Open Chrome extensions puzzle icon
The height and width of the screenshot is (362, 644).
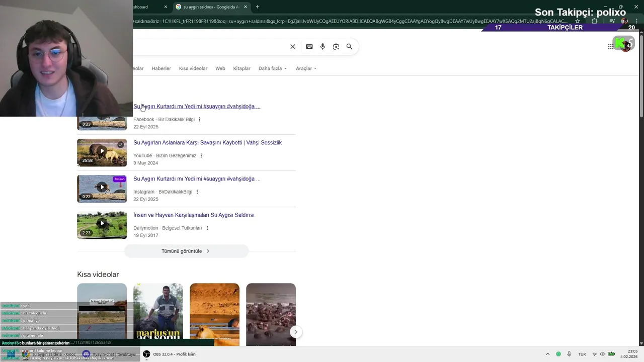coord(595,21)
